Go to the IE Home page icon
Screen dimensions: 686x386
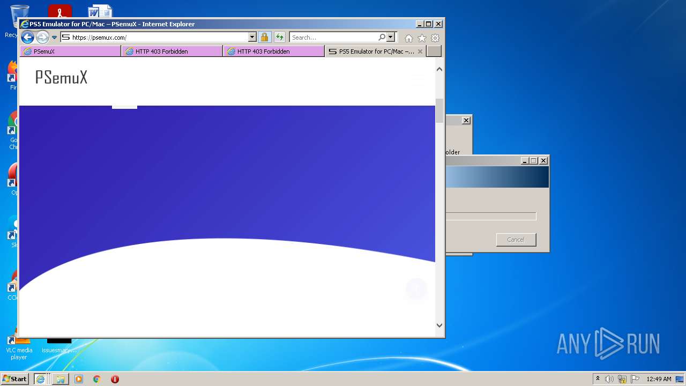pos(409,38)
